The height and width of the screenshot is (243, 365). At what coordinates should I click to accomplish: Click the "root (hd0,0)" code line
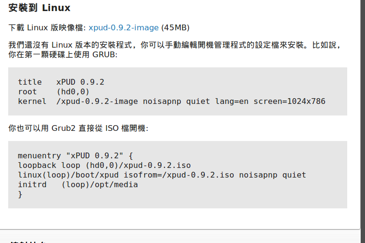pyautogui.click(x=54, y=91)
